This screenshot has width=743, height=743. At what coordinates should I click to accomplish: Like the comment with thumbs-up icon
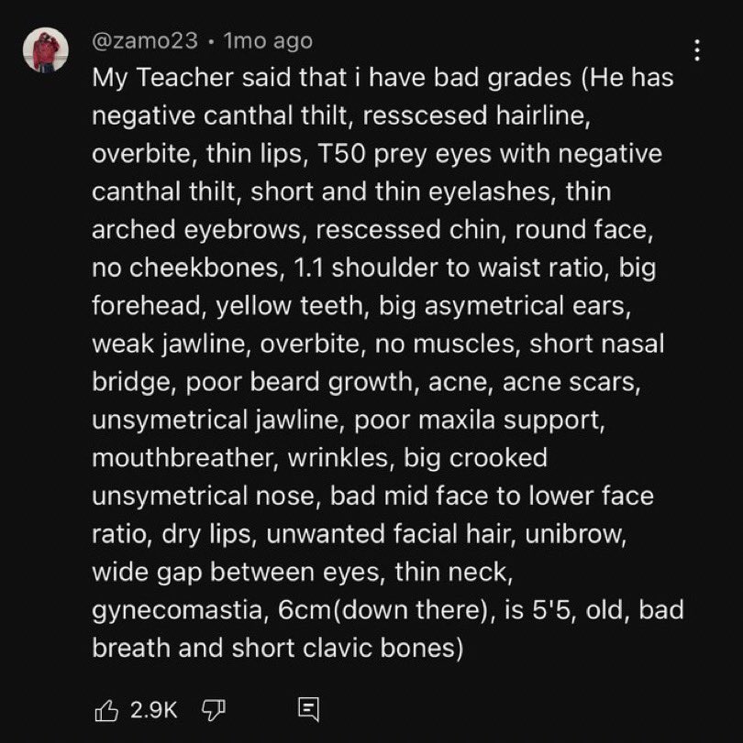tap(106, 710)
